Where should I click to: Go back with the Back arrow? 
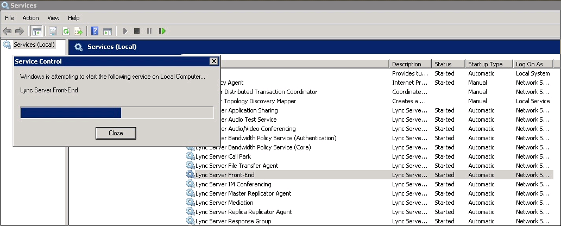(7, 31)
